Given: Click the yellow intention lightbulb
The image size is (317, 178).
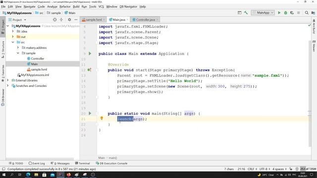Looking at the screenshot, I should click(102, 118).
